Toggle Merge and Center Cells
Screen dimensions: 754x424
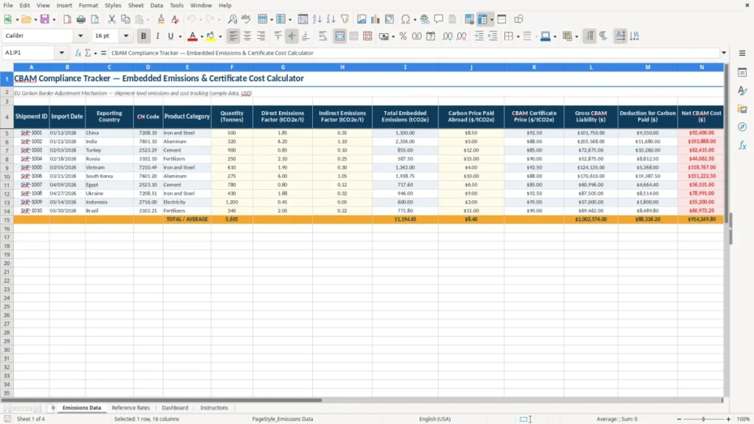point(340,36)
